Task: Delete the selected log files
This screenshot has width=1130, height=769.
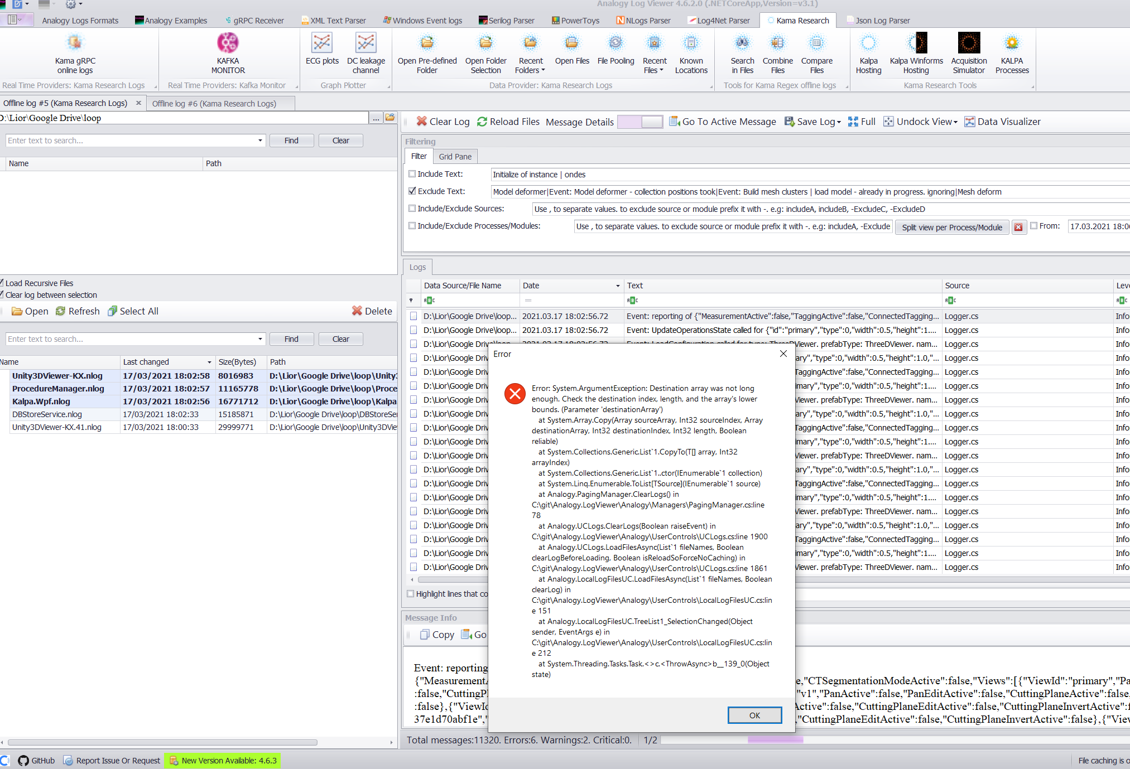Action: pos(372,311)
